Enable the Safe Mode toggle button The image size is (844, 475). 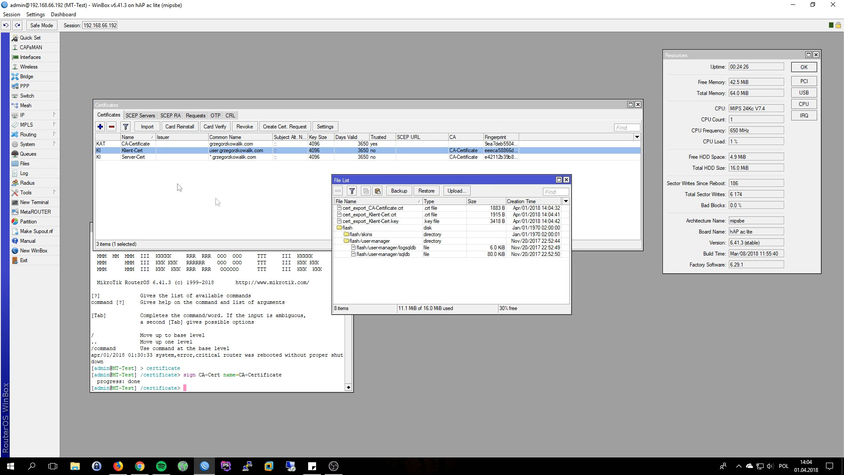click(42, 25)
